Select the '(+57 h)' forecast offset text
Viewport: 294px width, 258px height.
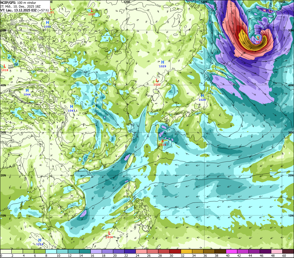pyautogui.click(x=43, y=10)
